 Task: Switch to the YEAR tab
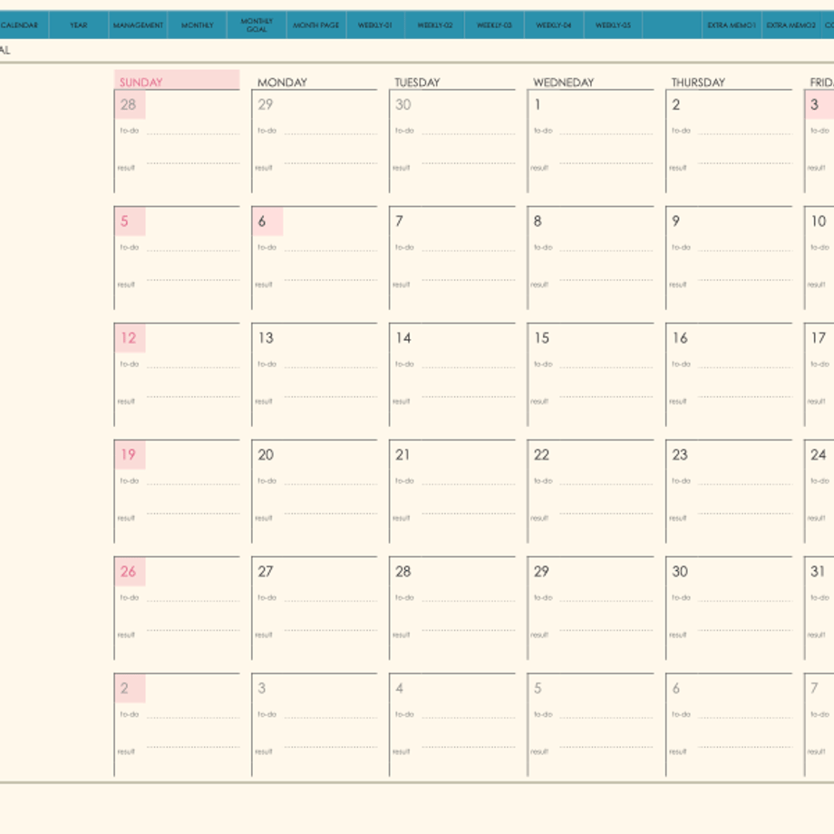point(79,25)
